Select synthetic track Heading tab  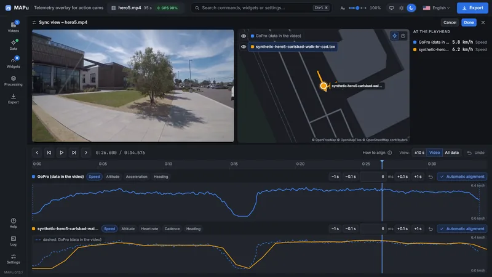[x=193, y=229]
